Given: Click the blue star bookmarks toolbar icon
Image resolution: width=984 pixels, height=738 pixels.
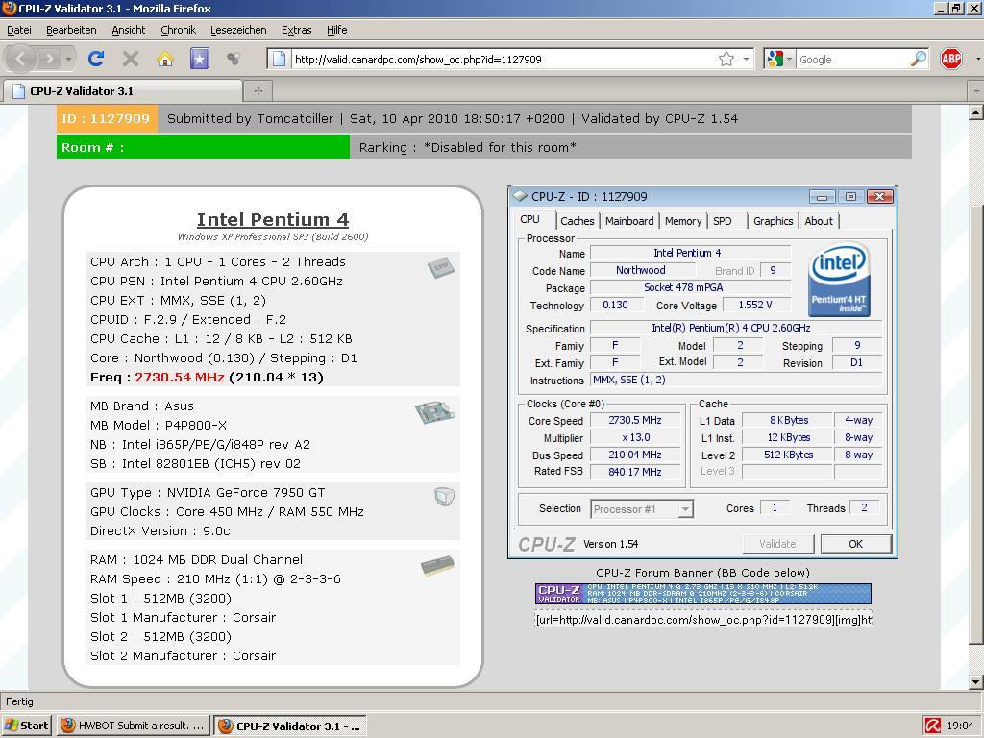Looking at the screenshot, I should [x=200, y=59].
